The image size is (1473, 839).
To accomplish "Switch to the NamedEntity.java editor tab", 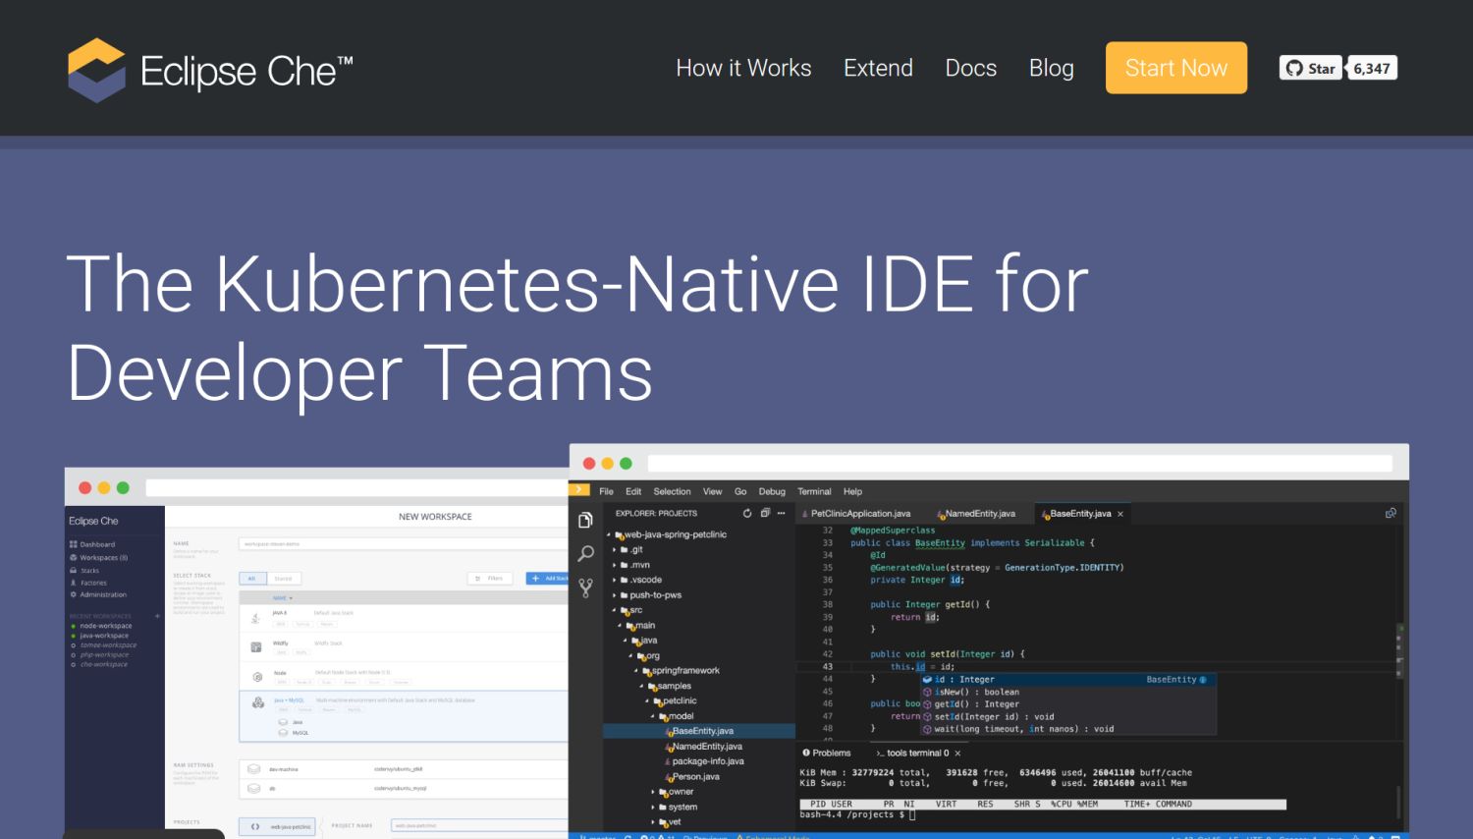I will (979, 514).
